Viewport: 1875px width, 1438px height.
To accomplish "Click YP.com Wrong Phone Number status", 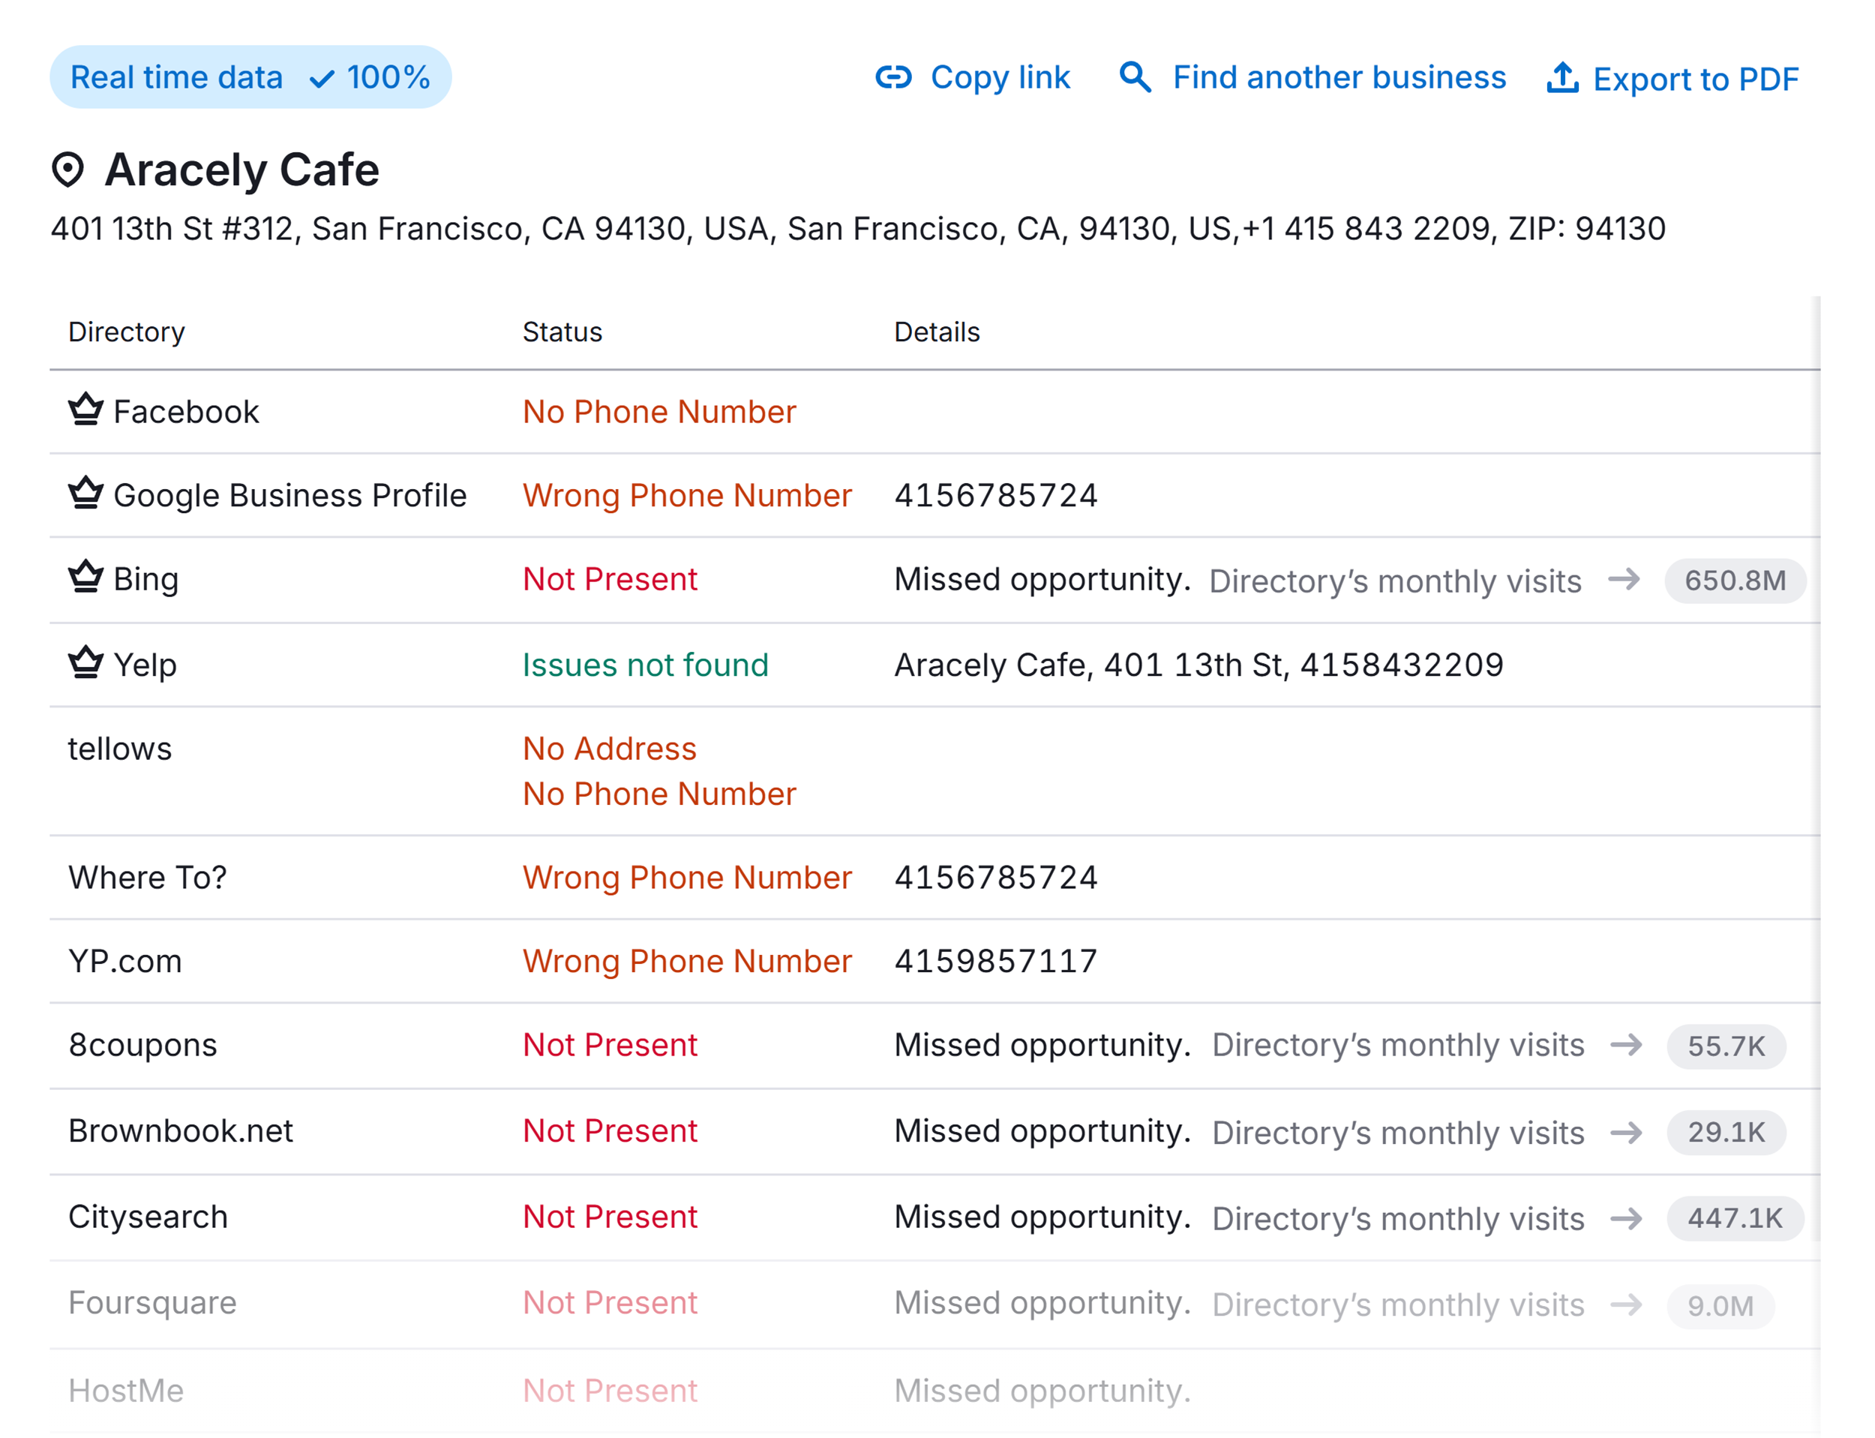I will (x=687, y=961).
